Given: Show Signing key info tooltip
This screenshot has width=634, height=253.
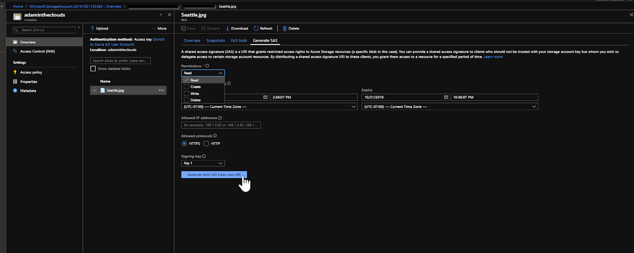Looking at the screenshot, I should [x=204, y=156].
